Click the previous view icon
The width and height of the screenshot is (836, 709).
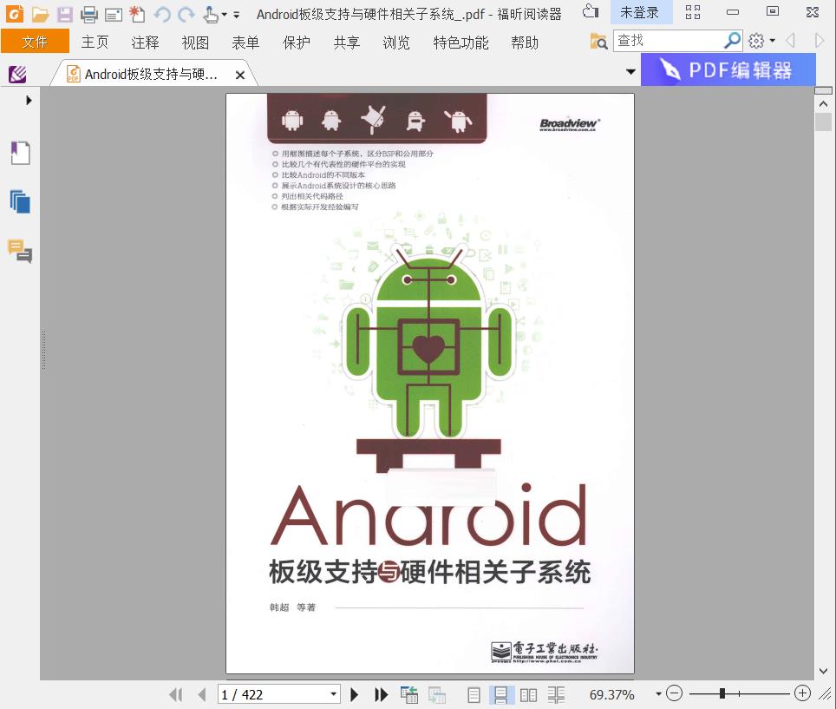click(x=409, y=694)
